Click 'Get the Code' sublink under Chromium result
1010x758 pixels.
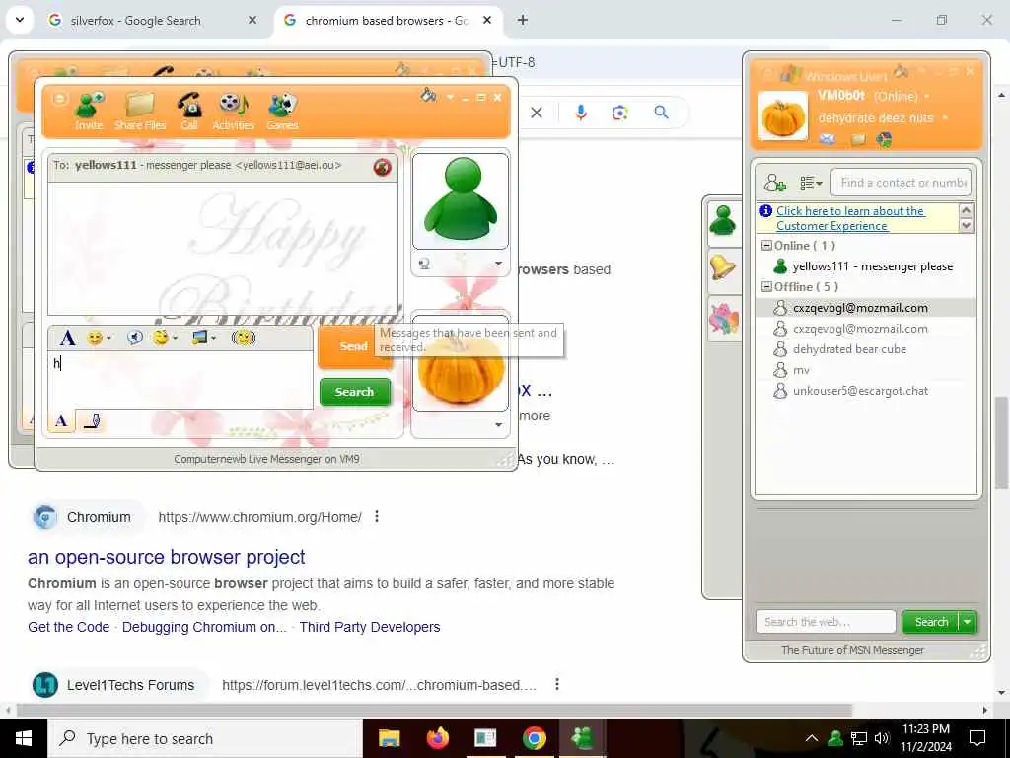68,627
